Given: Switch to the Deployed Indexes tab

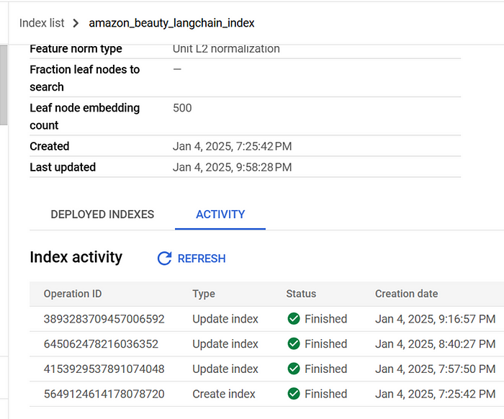Looking at the screenshot, I should pyautogui.click(x=102, y=215).
